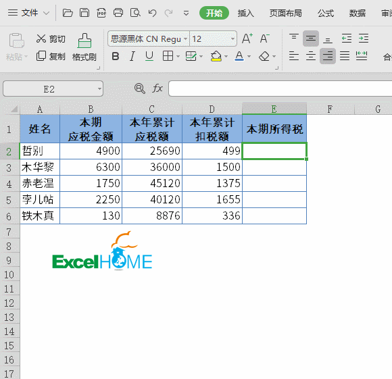Increase indent icon
Image resolution: width=392 pixels, height=379 pixels.
(x=364, y=39)
